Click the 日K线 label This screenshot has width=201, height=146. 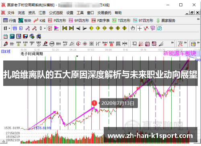point(6,51)
